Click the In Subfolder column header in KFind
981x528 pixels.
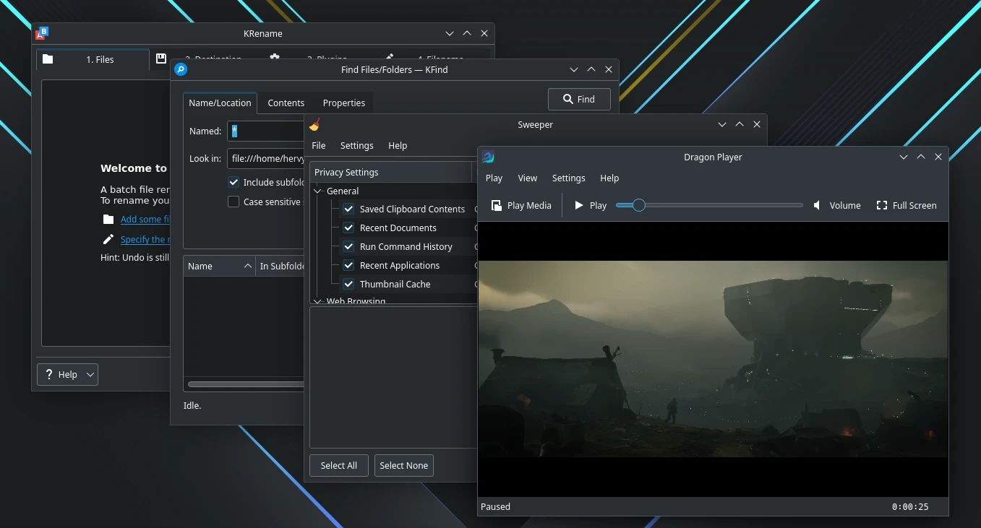click(x=280, y=266)
